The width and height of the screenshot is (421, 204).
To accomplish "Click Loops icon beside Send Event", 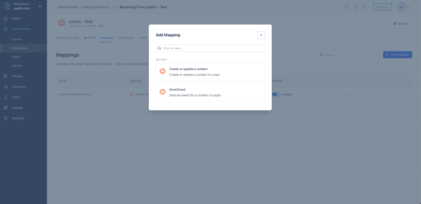I will point(163,92).
